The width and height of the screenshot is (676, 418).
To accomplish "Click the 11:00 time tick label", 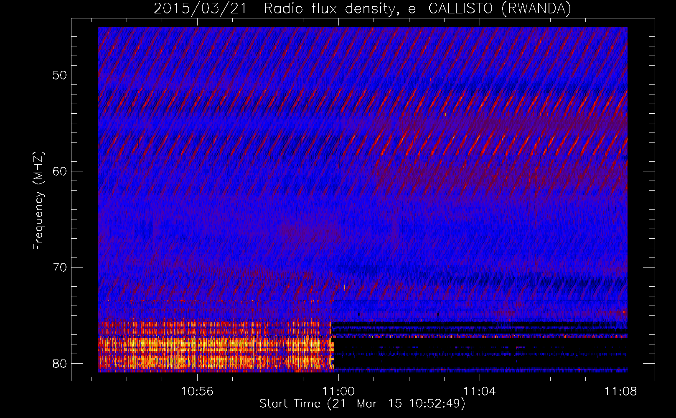I will (x=338, y=391).
